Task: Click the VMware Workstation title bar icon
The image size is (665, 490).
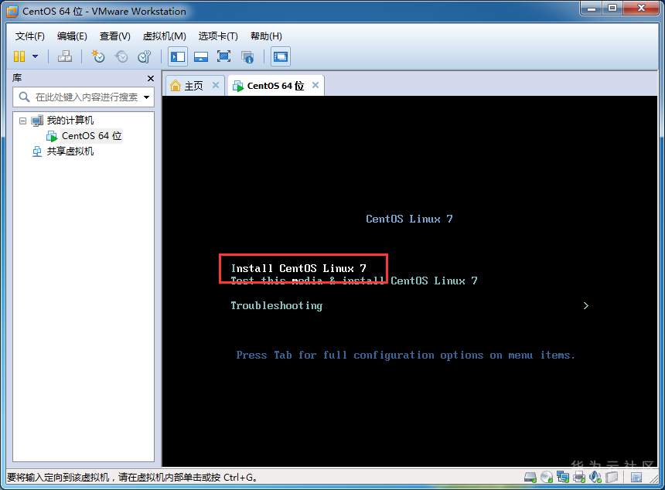Action: tap(12, 12)
